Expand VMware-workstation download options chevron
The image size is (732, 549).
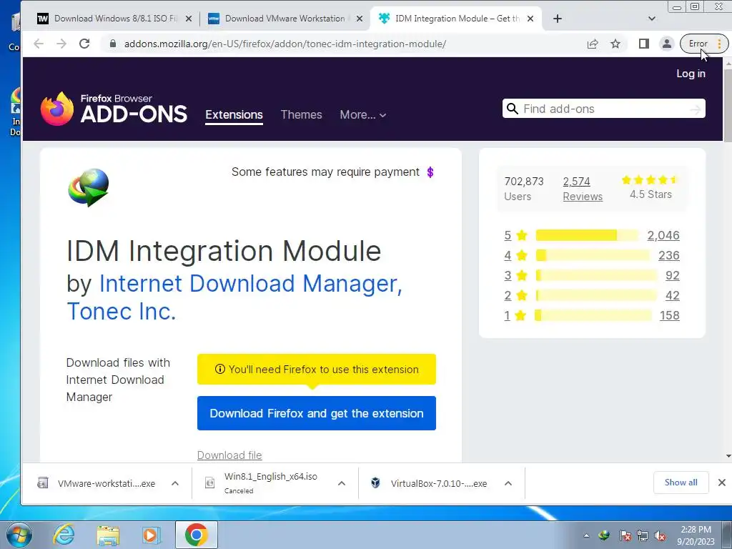175,484
